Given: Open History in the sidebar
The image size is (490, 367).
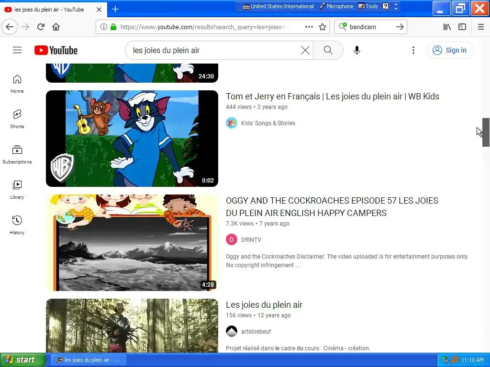Looking at the screenshot, I should tap(17, 225).
